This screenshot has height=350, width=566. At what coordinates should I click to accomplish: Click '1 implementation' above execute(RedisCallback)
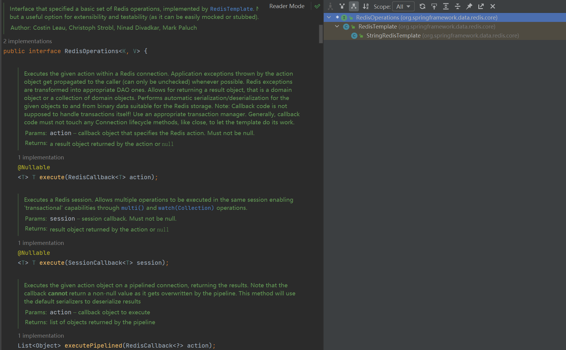point(41,157)
